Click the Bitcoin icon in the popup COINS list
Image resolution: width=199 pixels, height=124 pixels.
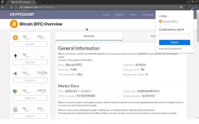[160, 21]
